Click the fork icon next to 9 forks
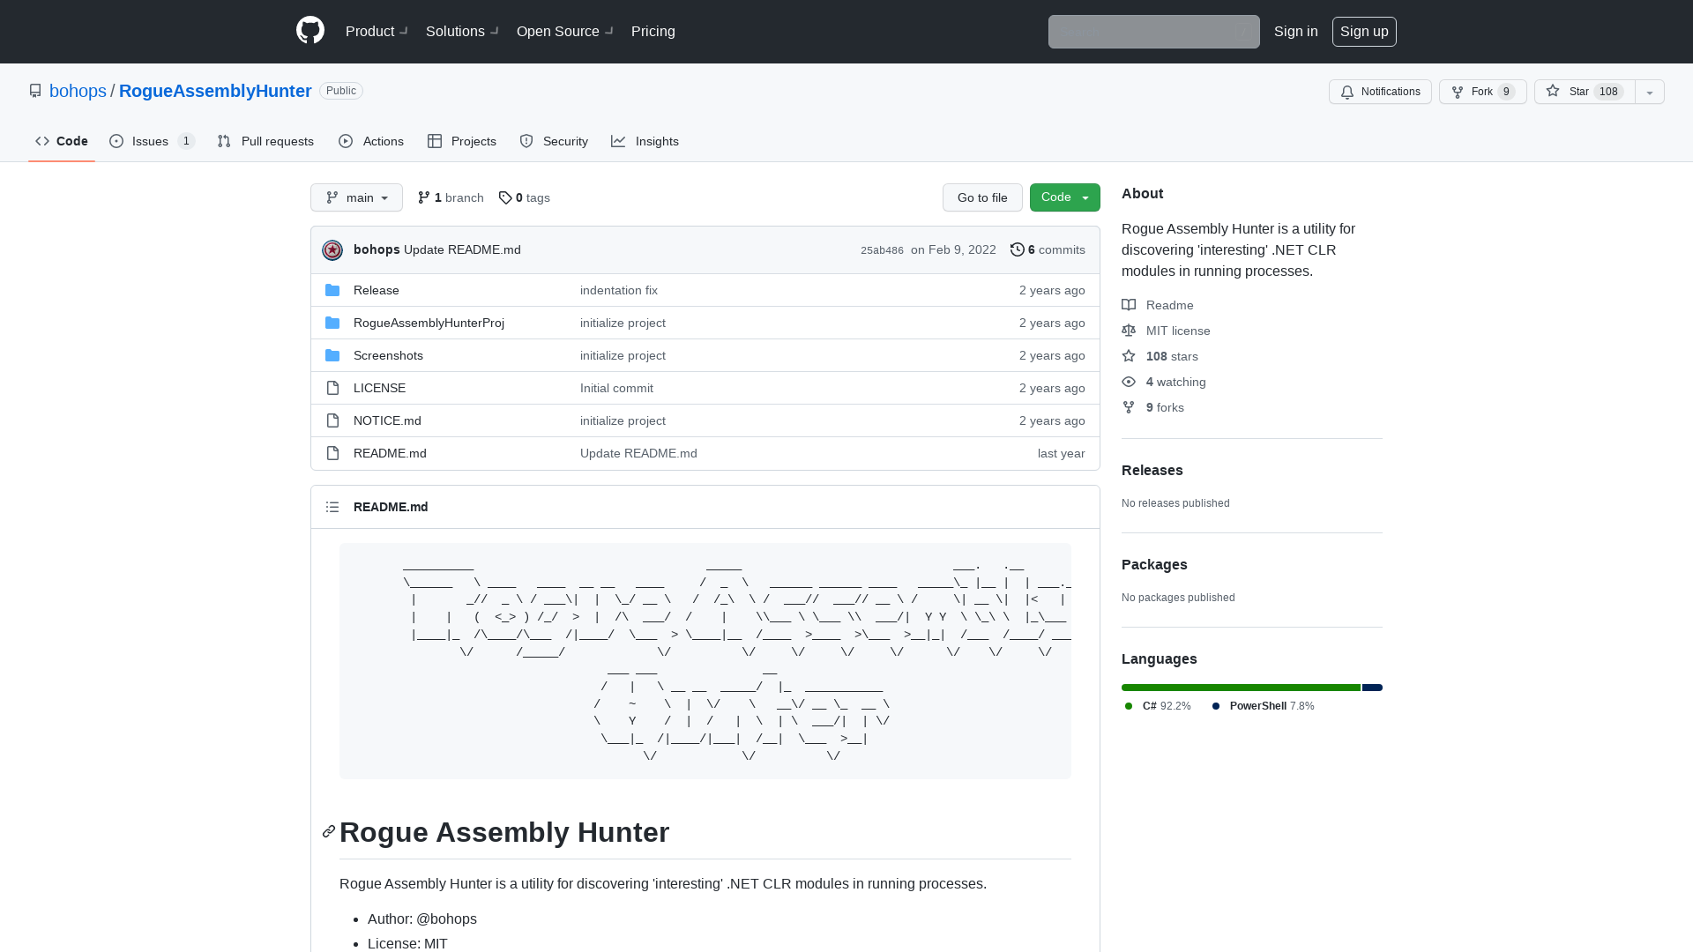 tap(1129, 407)
